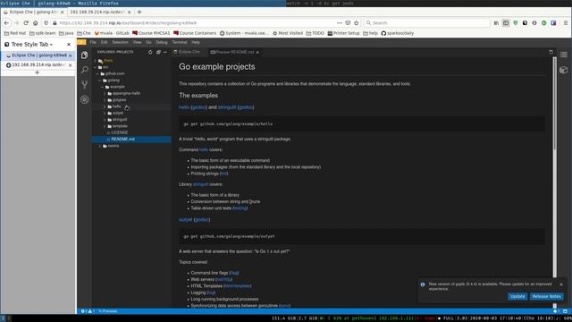Image resolution: width=572 pixels, height=322 pixels.
Task: Open the html/template link
Action: click(237, 286)
